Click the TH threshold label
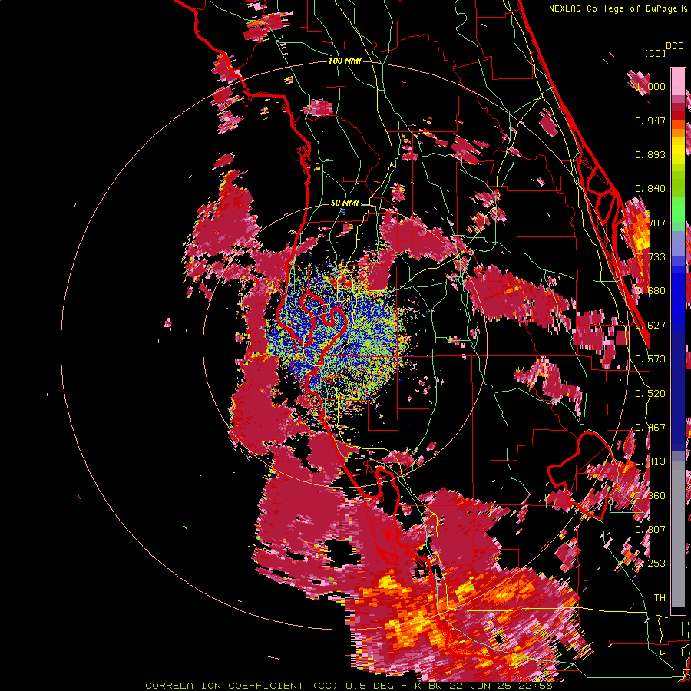This screenshot has width=691, height=691. [x=660, y=597]
